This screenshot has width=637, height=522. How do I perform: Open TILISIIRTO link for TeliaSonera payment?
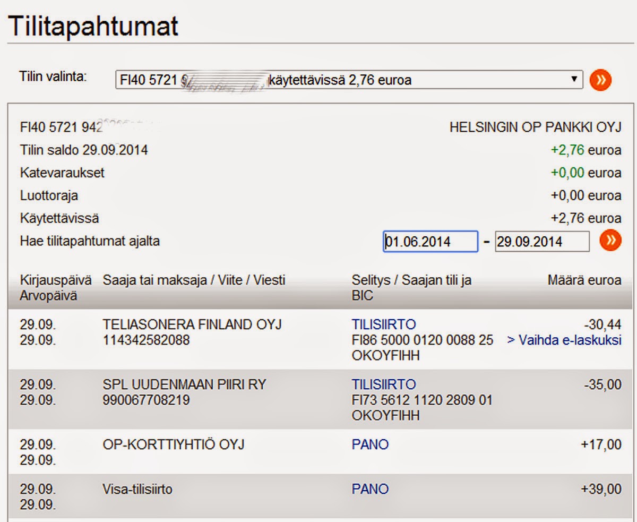383,324
